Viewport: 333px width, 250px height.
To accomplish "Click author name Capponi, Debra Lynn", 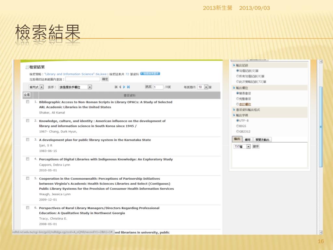I will (x=55, y=165).
